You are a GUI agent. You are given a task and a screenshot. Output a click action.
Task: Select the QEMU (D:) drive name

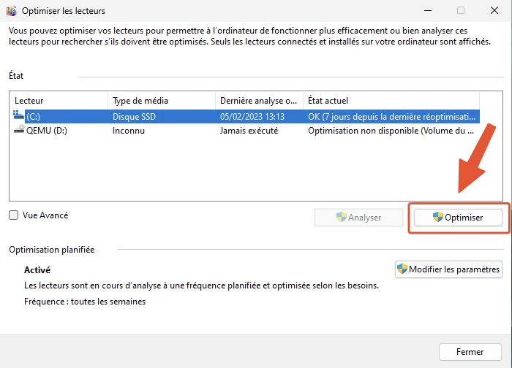point(47,131)
